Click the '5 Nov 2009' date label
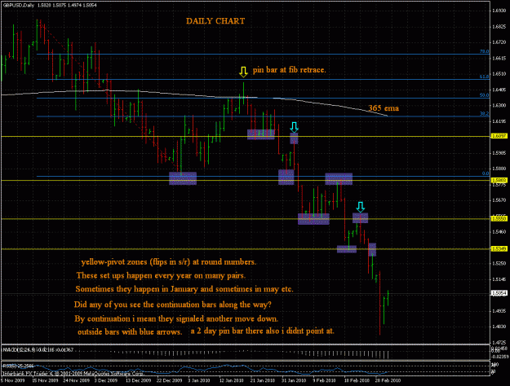The image size is (510, 386). [13, 380]
